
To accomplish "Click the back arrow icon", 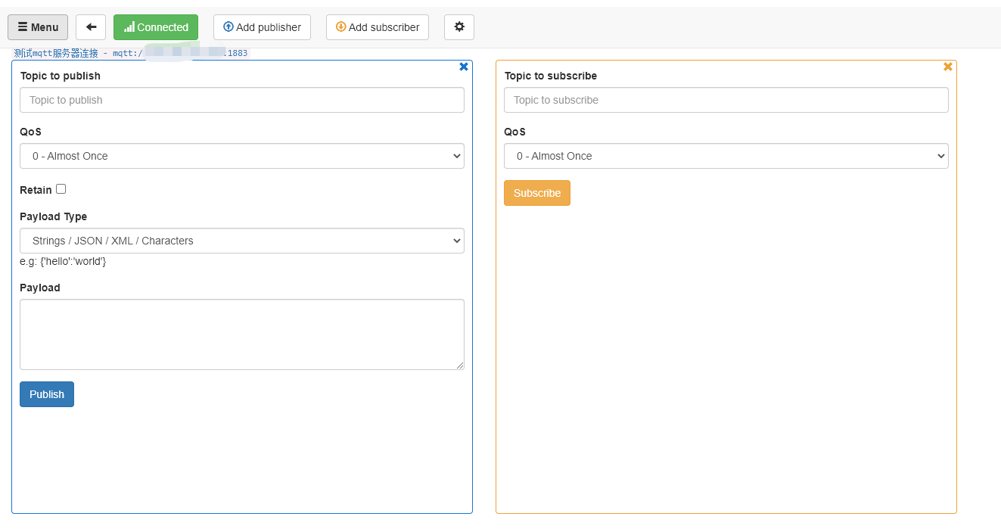I will point(91,27).
